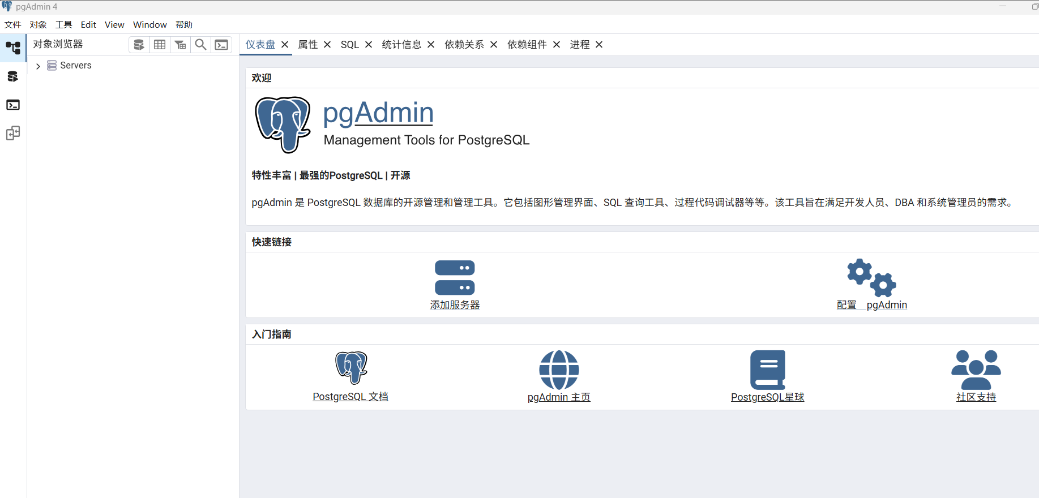Click the search objects magnifier icon

pyautogui.click(x=200, y=45)
